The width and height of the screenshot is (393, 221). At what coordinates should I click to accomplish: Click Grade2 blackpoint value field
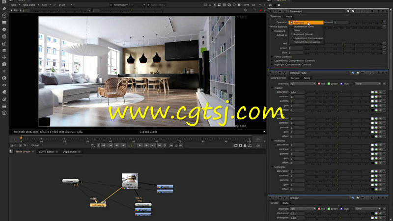pos(297,213)
